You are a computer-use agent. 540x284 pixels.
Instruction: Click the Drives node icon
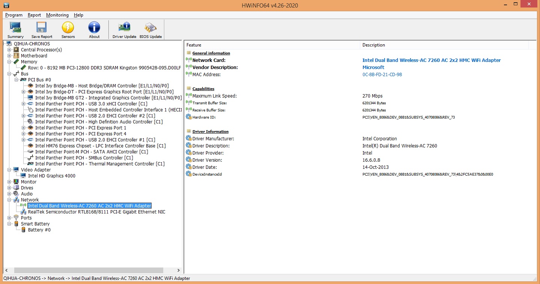[x=16, y=188]
